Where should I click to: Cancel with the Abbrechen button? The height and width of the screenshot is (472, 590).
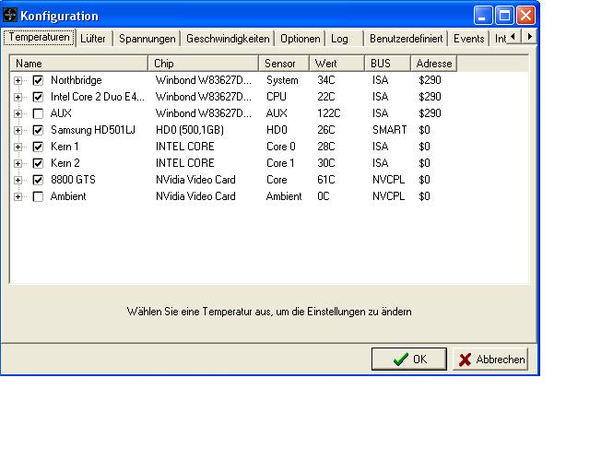490,360
